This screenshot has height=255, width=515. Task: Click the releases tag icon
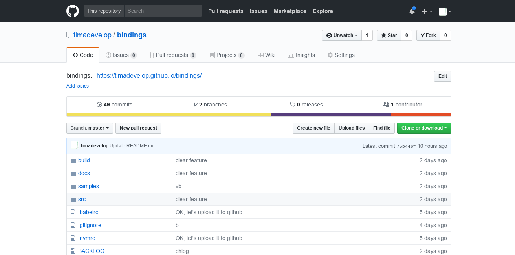coord(293,105)
